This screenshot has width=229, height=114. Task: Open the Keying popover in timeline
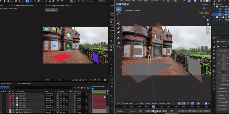pos(132,111)
